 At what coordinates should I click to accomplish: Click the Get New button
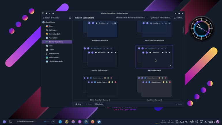pyautogui.click(x=178, y=18)
